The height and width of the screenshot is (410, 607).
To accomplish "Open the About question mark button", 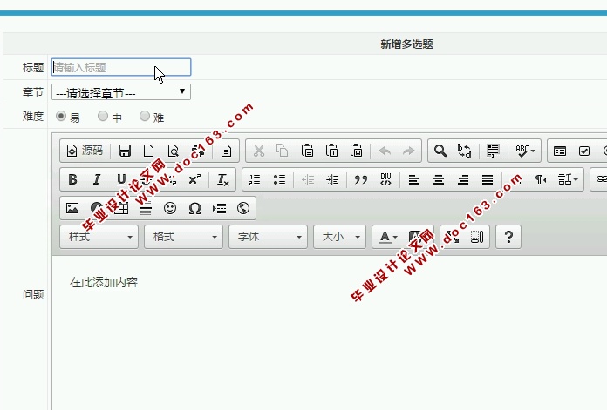I will coord(508,237).
